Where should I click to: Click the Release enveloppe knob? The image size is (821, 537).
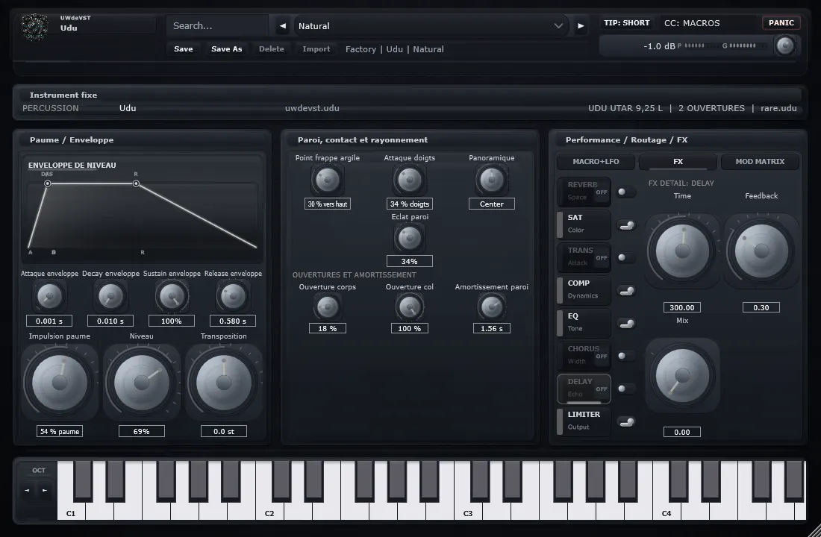233,296
